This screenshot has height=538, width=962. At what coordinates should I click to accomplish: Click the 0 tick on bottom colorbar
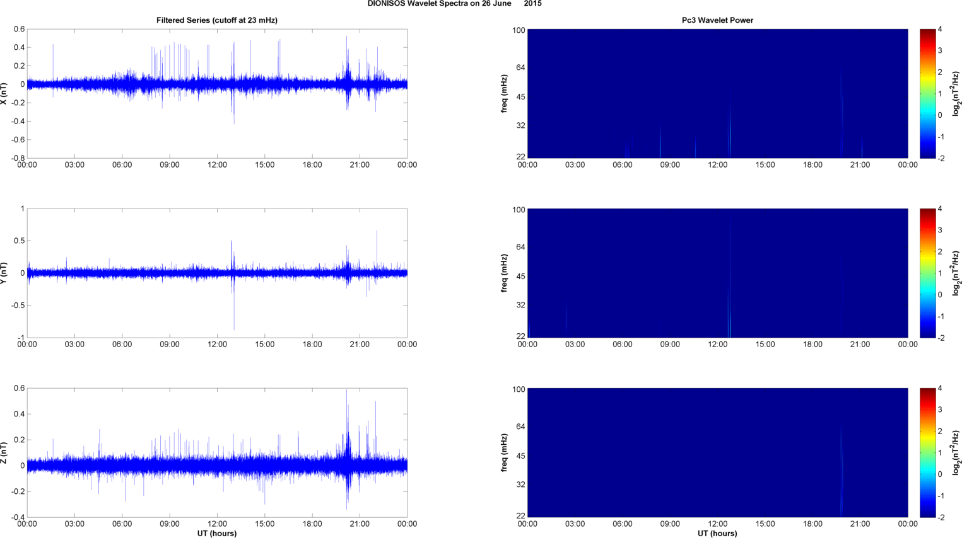[940, 474]
